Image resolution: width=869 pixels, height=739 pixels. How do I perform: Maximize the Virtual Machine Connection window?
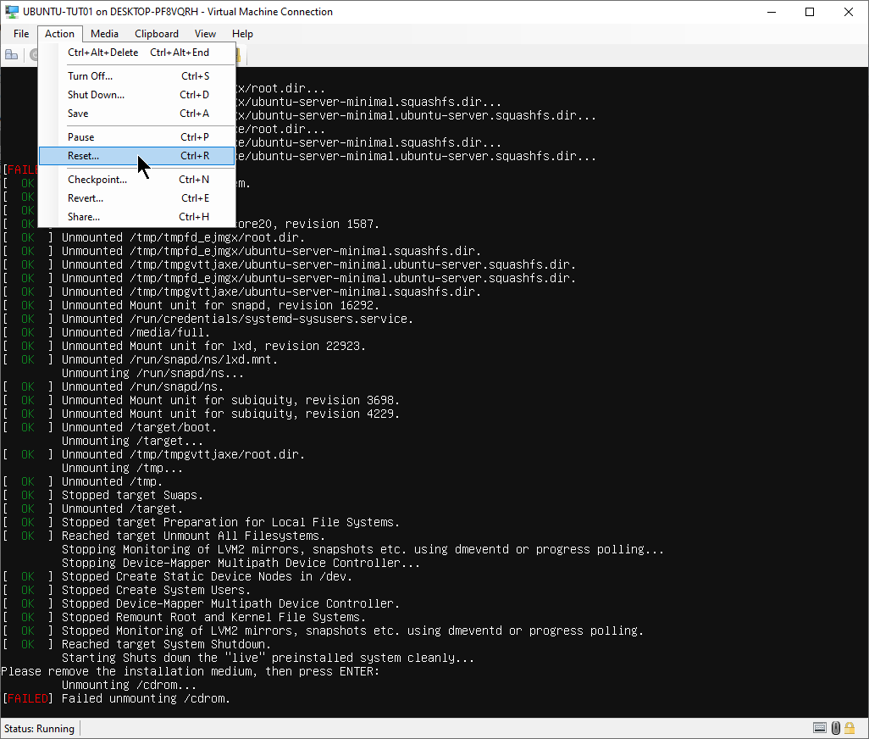[810, 12]
